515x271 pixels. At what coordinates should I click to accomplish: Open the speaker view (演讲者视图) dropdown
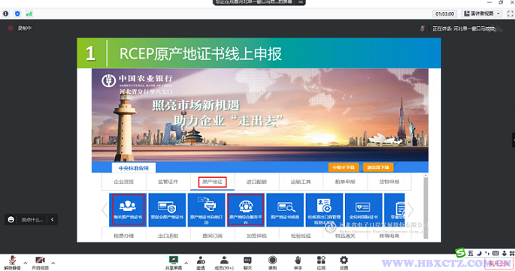coord(482,14)
